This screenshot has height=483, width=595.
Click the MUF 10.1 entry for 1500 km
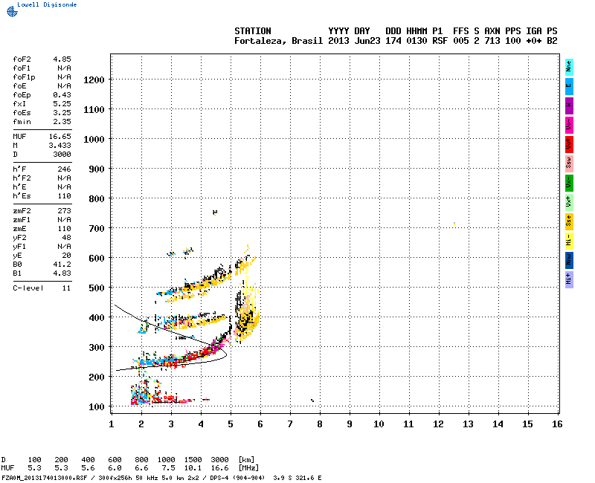click(193, 468)
